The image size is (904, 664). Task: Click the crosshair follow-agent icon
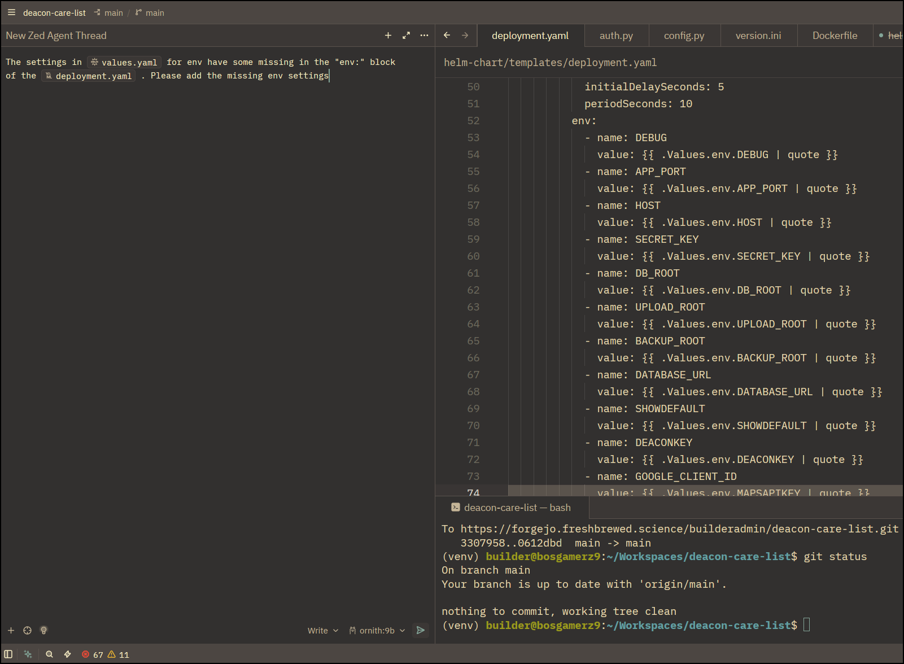27,630
